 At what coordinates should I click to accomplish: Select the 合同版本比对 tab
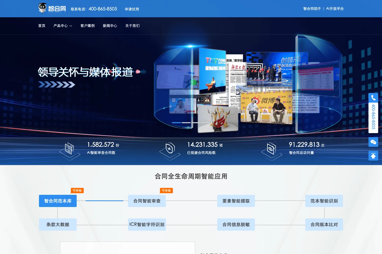[x=324, y=225]
